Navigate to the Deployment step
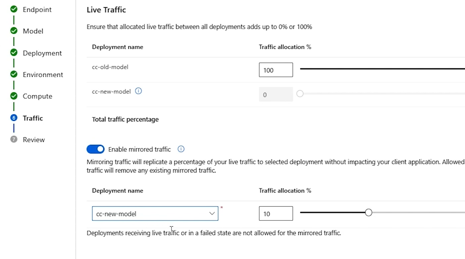 tap(42, 53)
